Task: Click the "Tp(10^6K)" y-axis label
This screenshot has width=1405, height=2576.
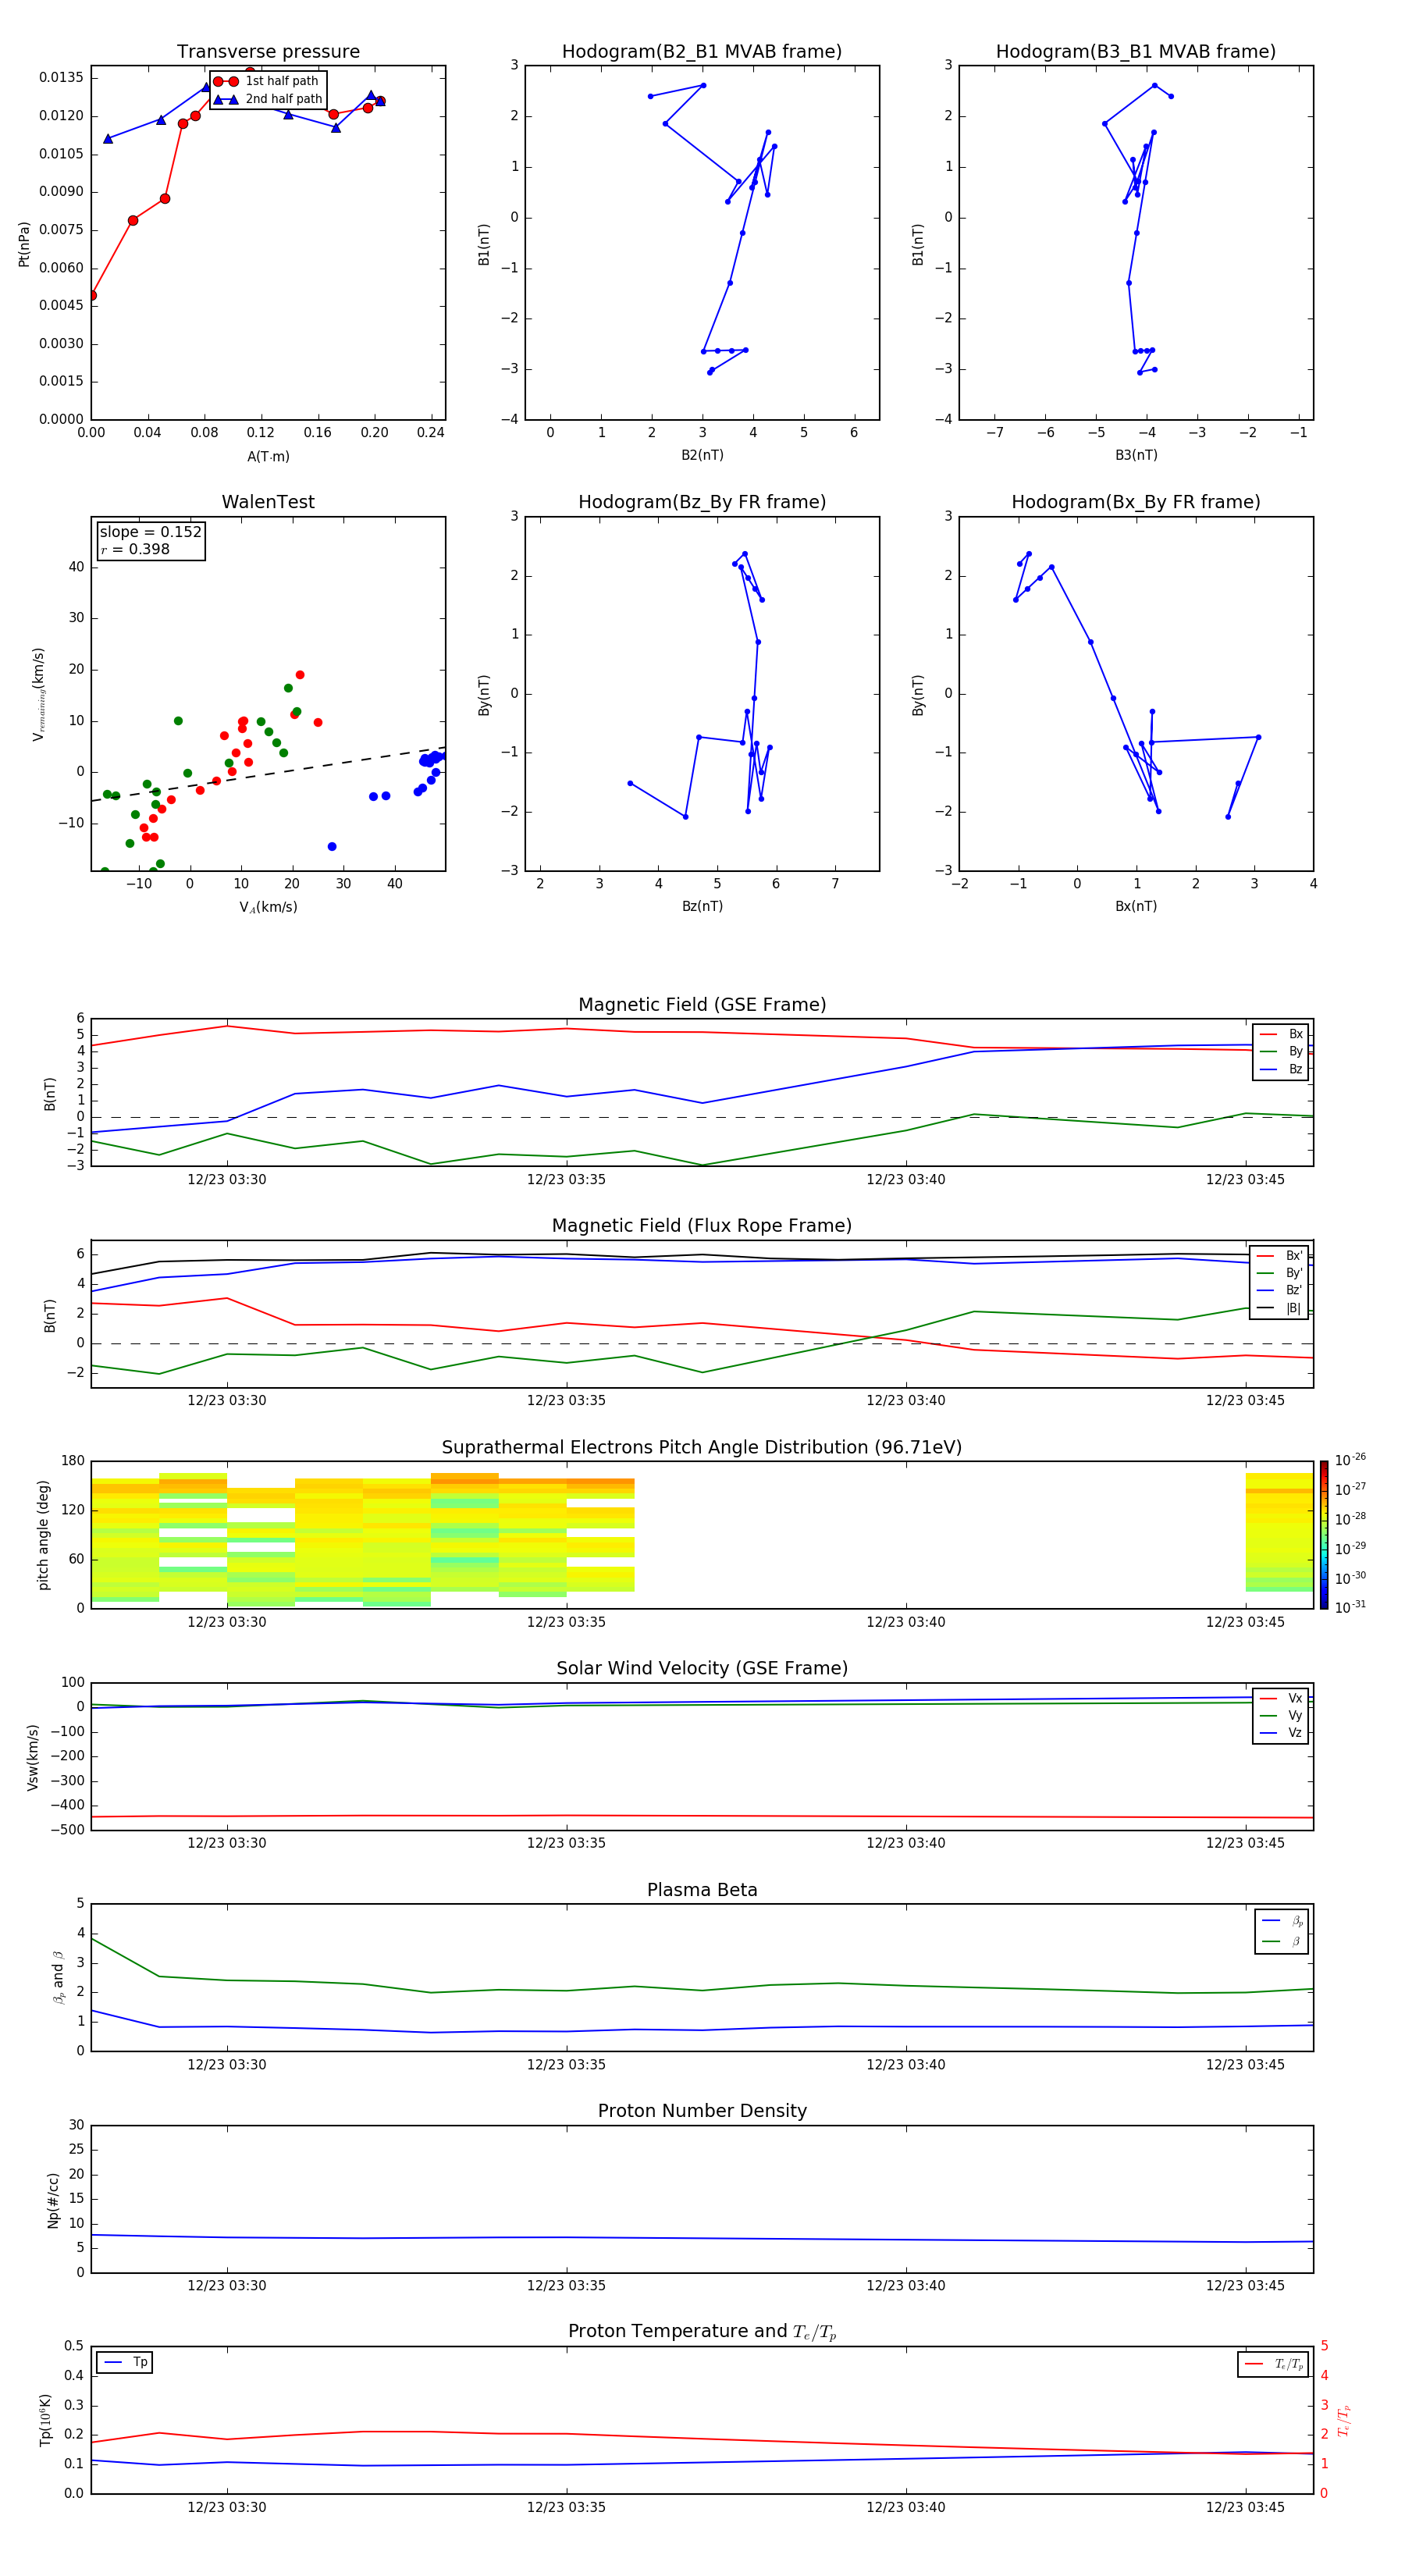Action: [45, 2420]
